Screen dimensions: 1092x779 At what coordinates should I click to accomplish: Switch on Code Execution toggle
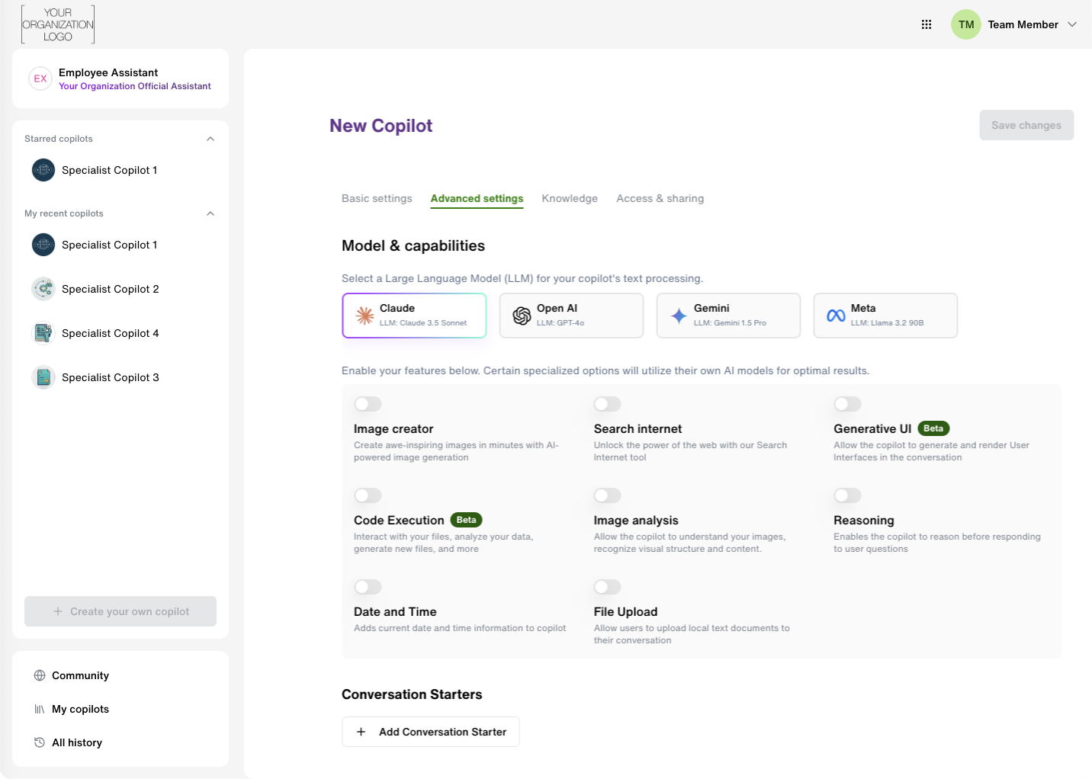[368, 495]
